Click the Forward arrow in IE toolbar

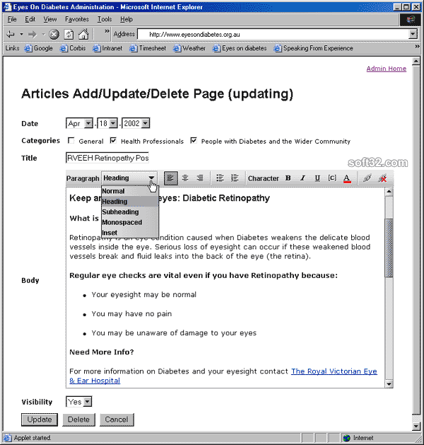coord(33,35)
